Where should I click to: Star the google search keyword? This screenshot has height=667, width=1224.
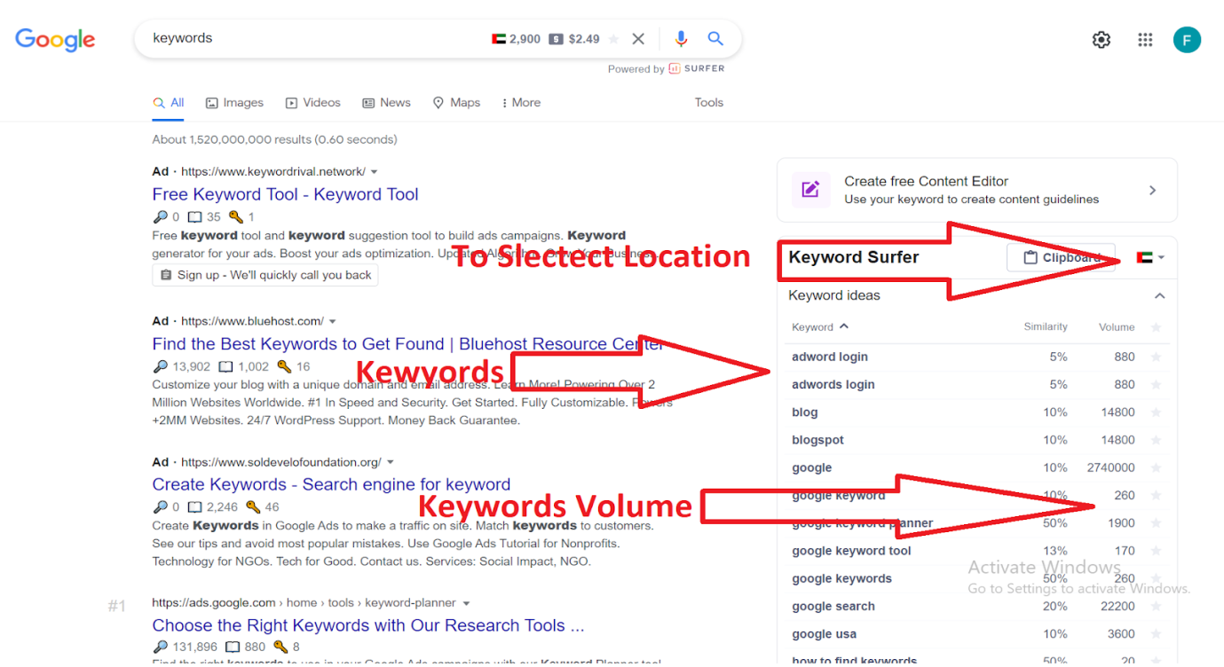click(1156, 607)
